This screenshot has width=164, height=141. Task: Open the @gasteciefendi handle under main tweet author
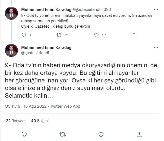point(35,53)
